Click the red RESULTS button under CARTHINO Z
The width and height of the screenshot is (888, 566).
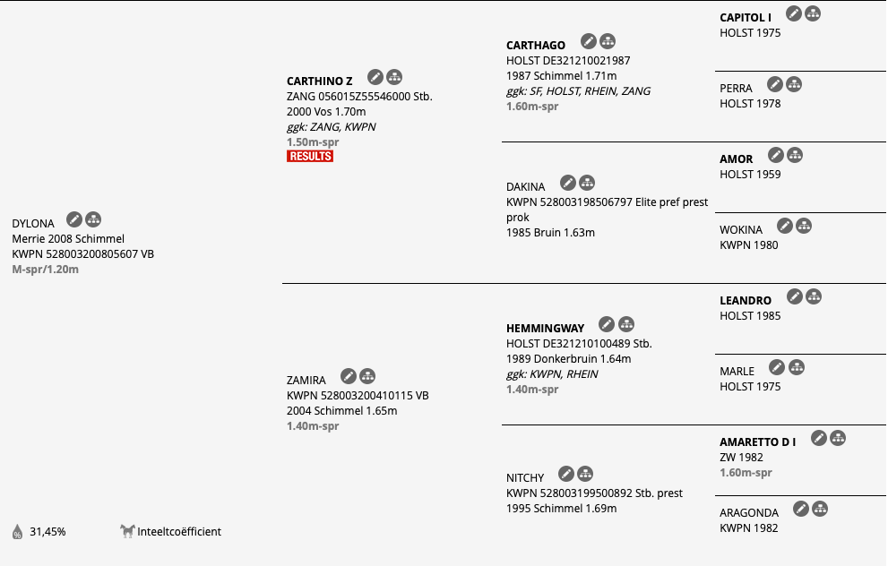(x=310, y=156)
